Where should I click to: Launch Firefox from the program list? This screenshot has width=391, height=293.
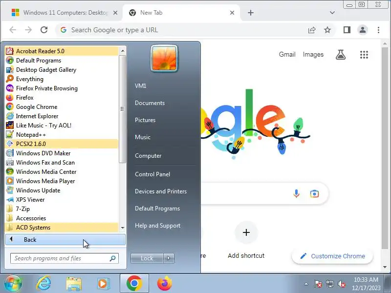click(x=62, y=97)
